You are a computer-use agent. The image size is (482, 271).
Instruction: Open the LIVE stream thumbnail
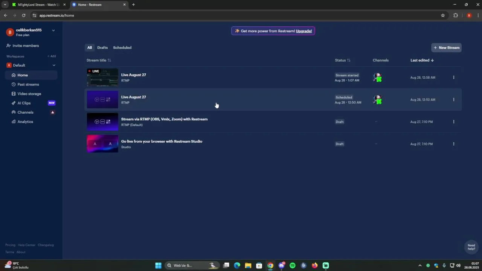(x=102, y=78)
